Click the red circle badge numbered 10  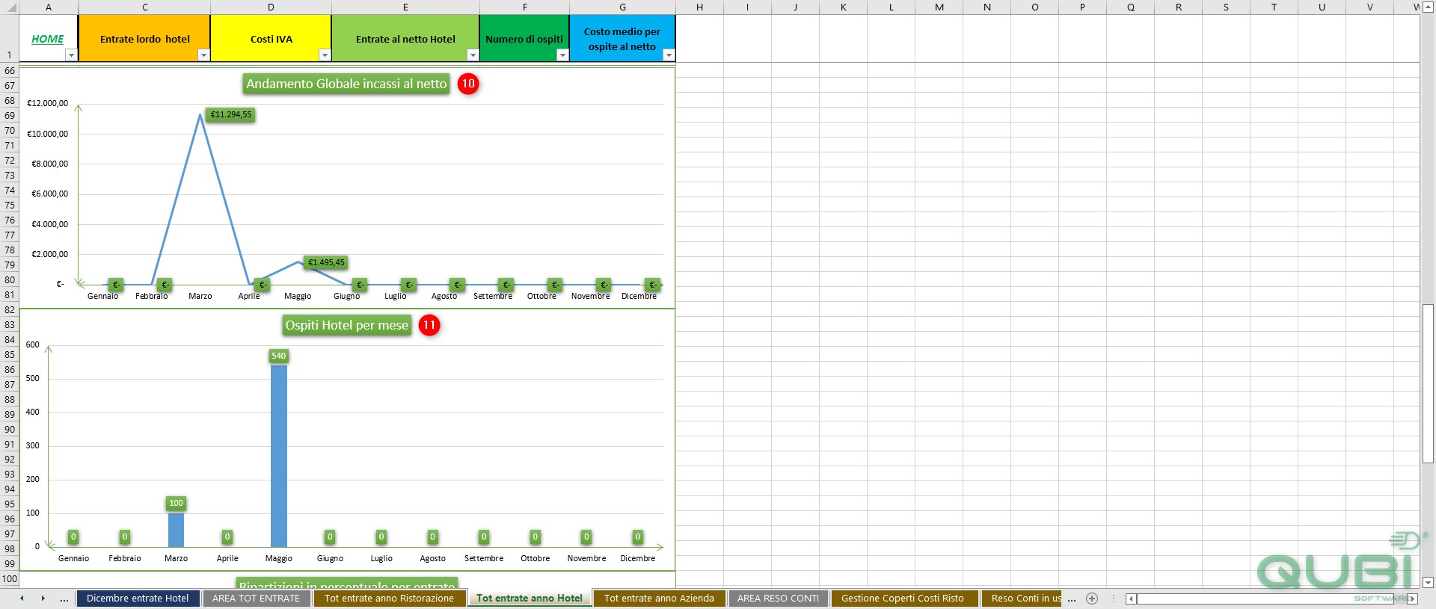coord(468,84)
